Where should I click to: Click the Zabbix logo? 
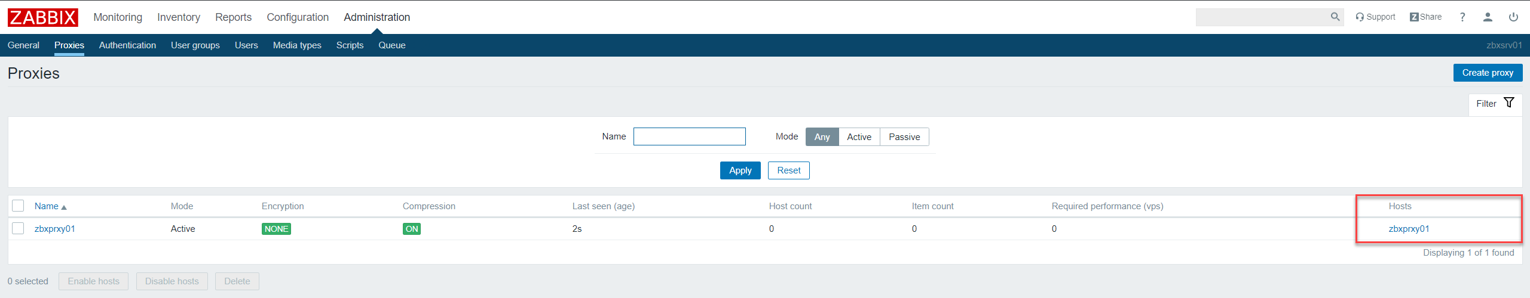[x=42, y=17]
